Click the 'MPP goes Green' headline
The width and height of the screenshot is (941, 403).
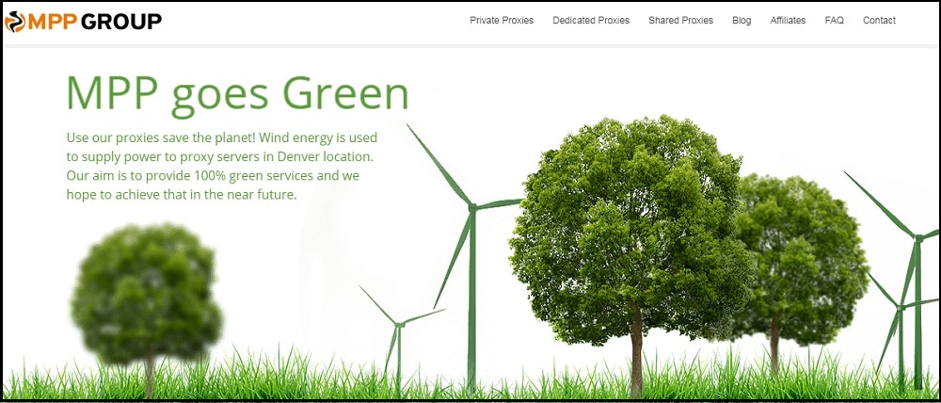pyautogui.click(x=237, y=94)
